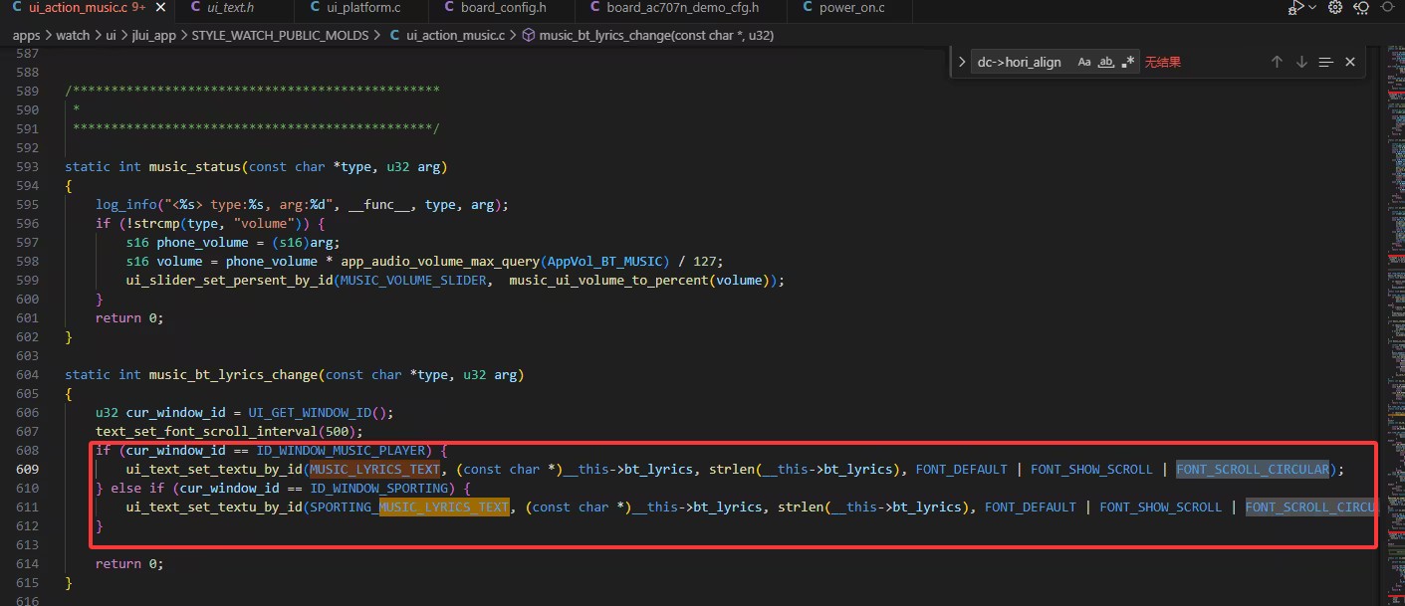Toggle replace mode in the find widget
Screen dimensions: 1405x606
tap(961, 62)
